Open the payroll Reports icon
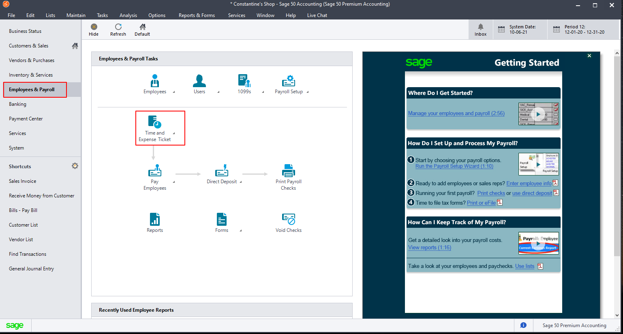 click(x=155, y=219)
